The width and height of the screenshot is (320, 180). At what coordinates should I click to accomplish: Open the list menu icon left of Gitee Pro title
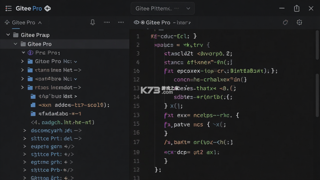point(8,8)
